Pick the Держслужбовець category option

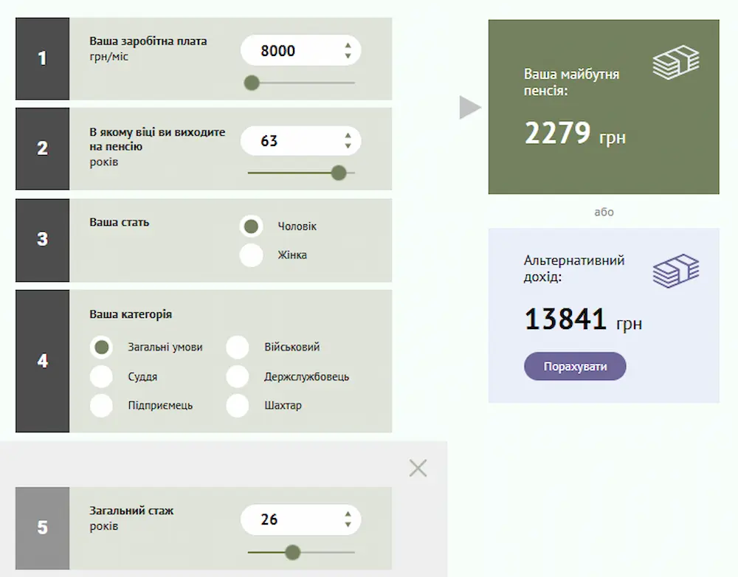(x=238, y=377)
